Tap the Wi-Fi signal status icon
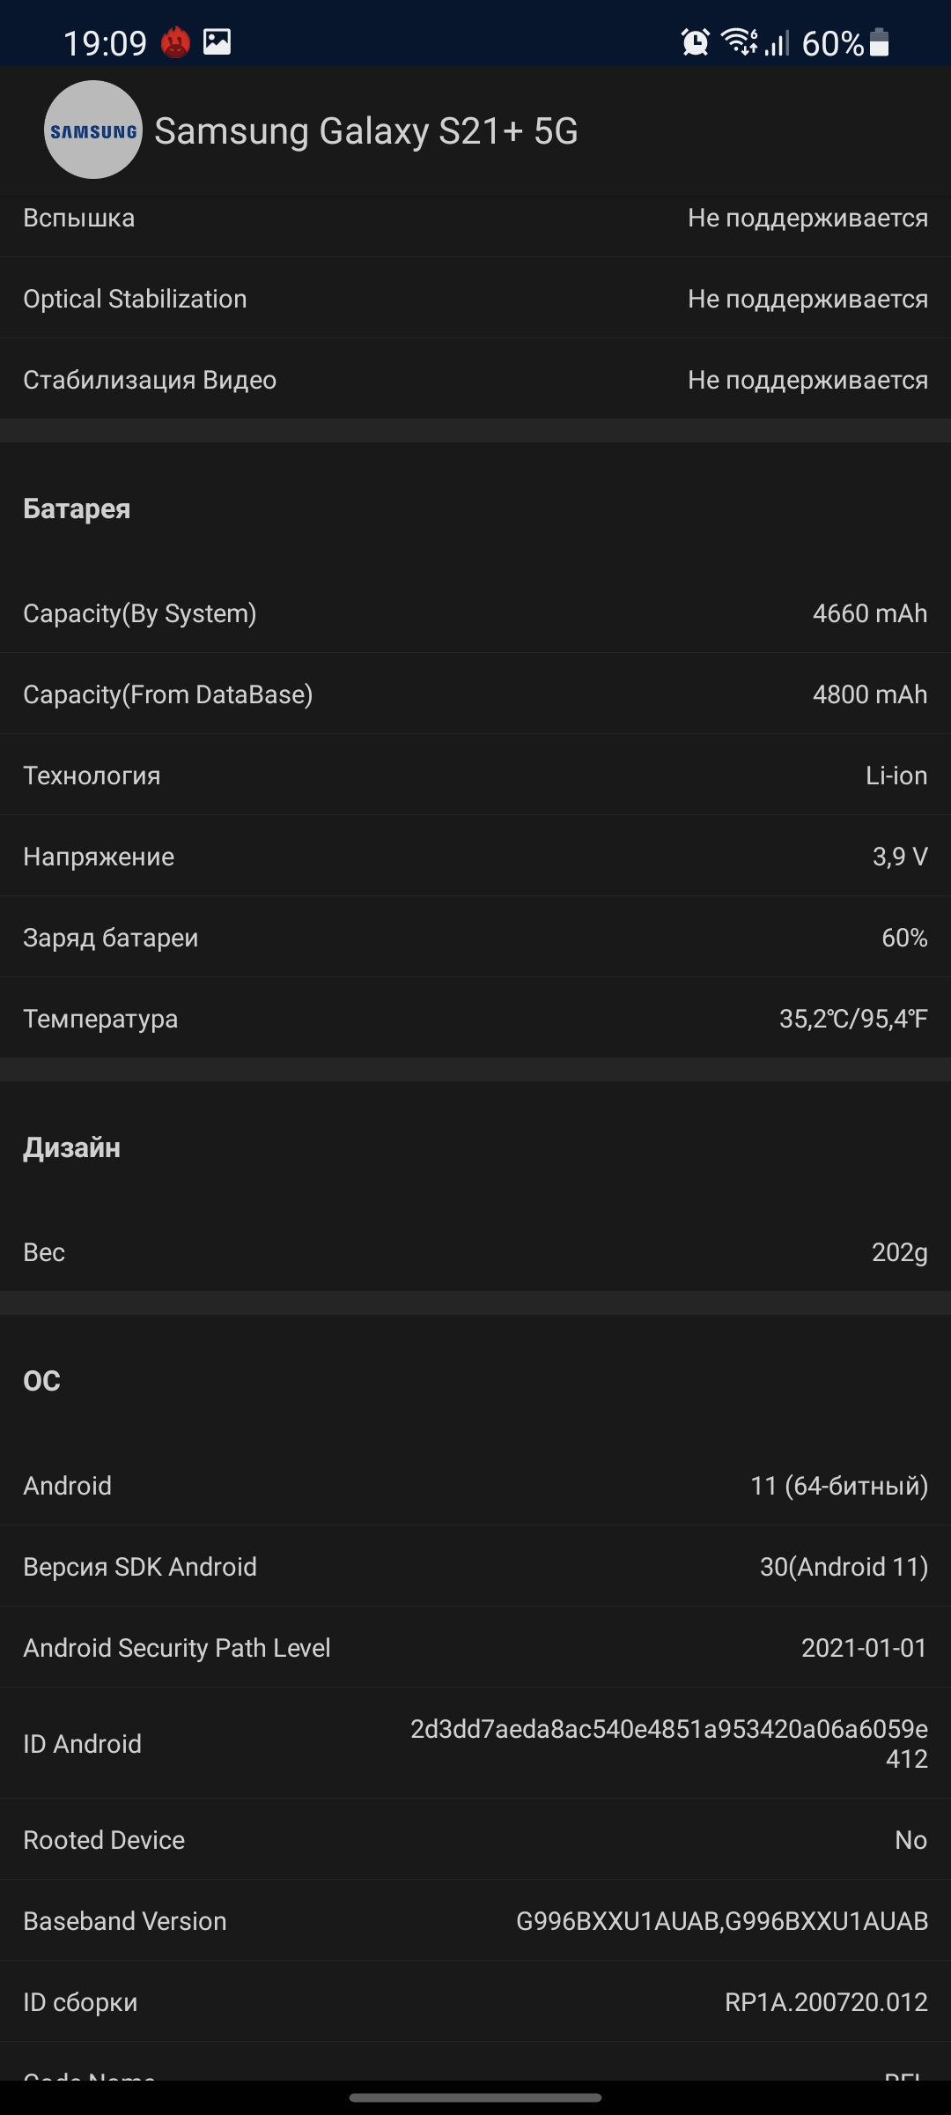This screenshot has height=2115, width=951. coord(739,42)
